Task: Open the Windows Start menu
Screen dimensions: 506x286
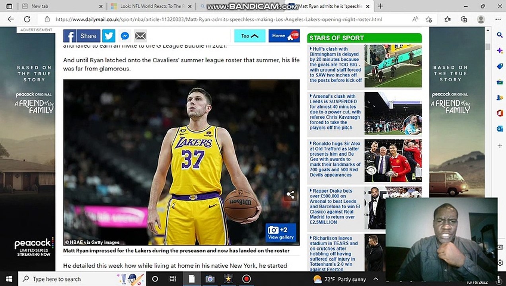Action: tap(9, 279)
